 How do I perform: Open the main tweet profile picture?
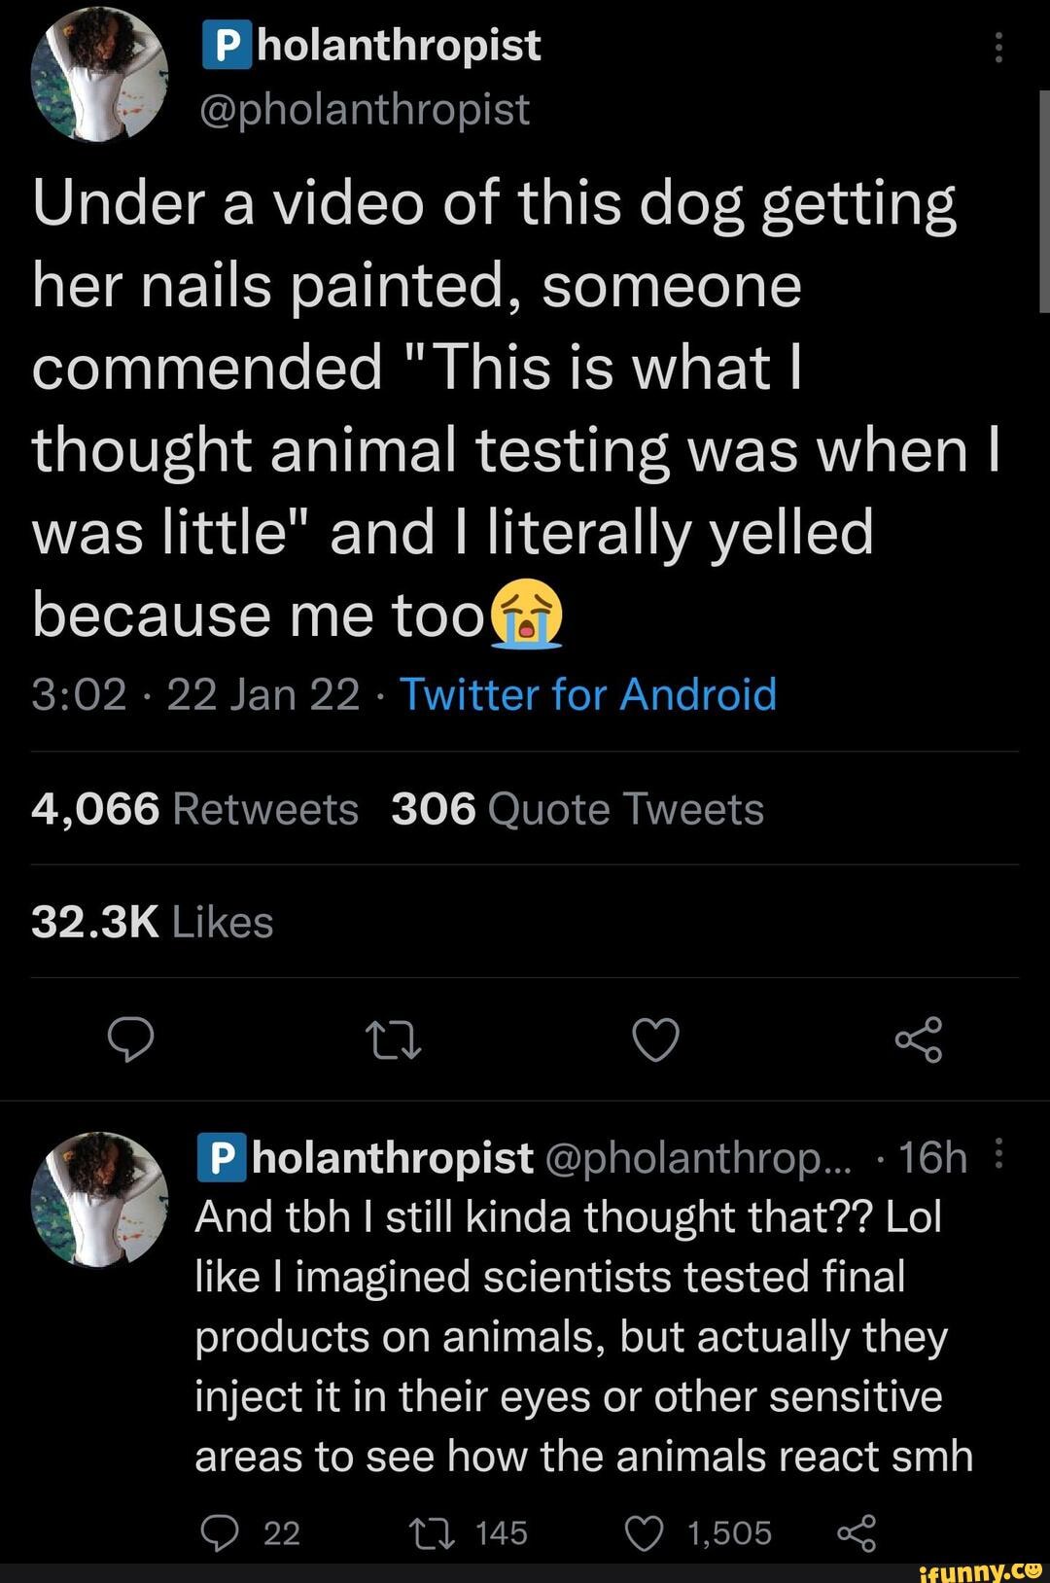click(x=99, y=75)
